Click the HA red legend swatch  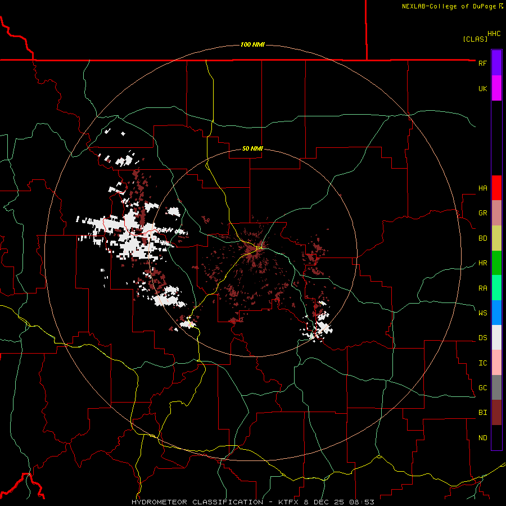pyautogui.click(x=496, y=188)
